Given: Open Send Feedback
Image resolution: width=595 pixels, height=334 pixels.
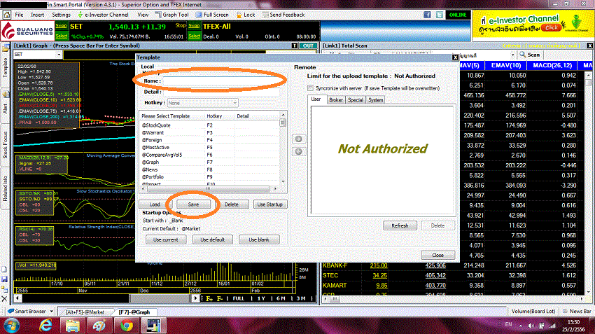Looking at the screenshot, I should (283, 15).
